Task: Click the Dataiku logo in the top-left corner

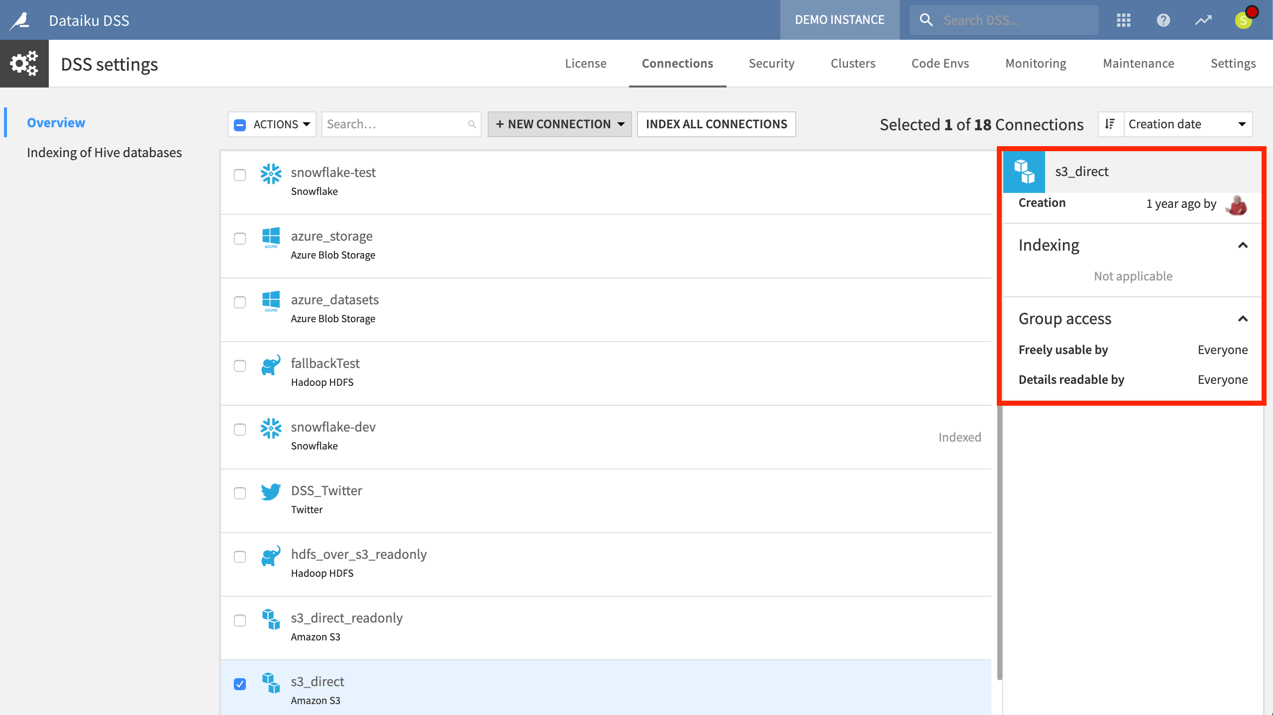Action: [x=23, y=19]
